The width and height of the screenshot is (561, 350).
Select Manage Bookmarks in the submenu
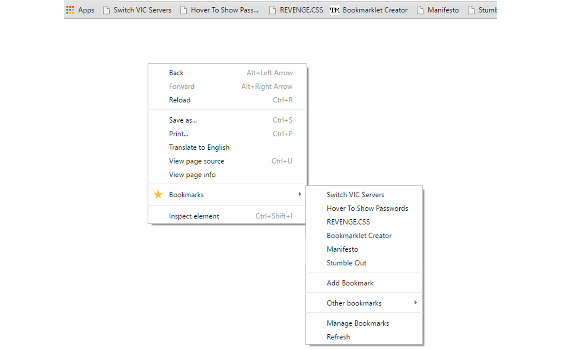[364, 323]
